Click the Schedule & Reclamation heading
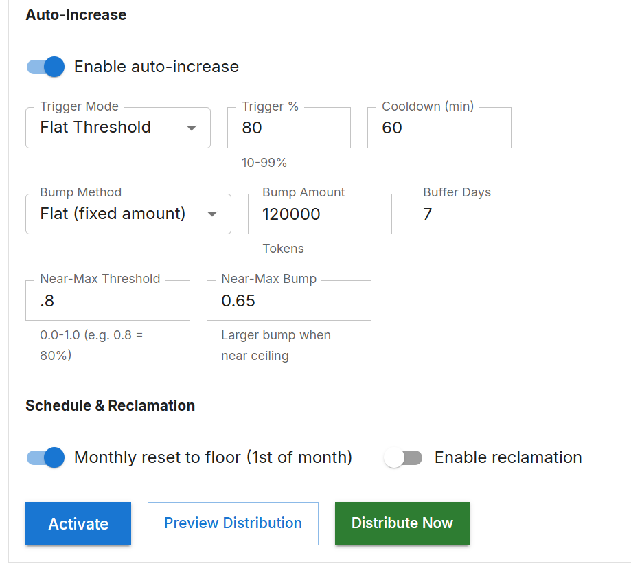Screen dimensions: 631x568 click(110, 405)
